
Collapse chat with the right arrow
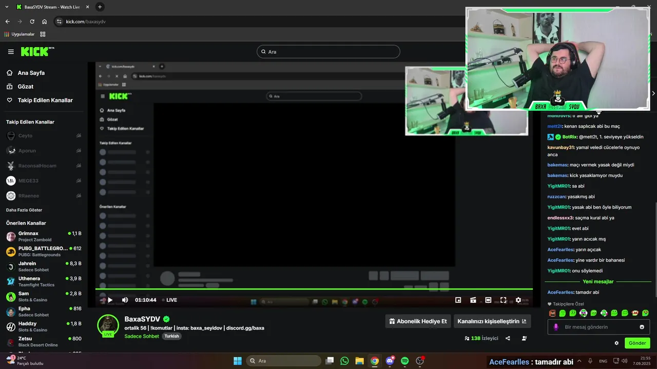[653, 93]
